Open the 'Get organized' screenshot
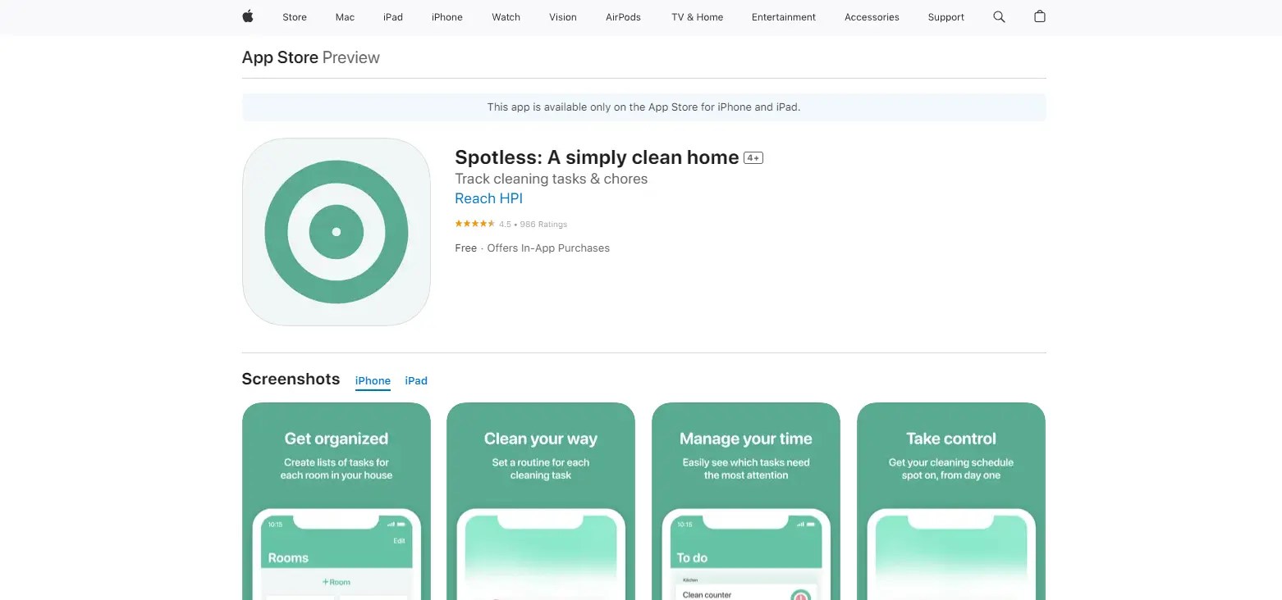 coord(336,500)
